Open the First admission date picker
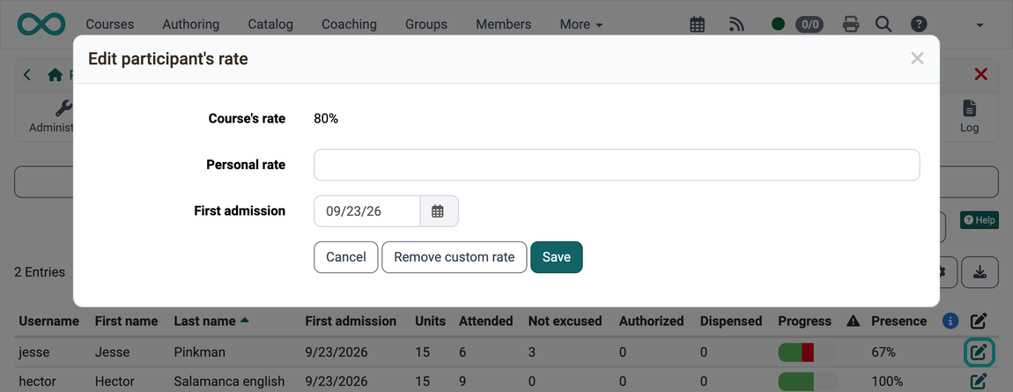The image size is (1013, 392). pos(439,211)
